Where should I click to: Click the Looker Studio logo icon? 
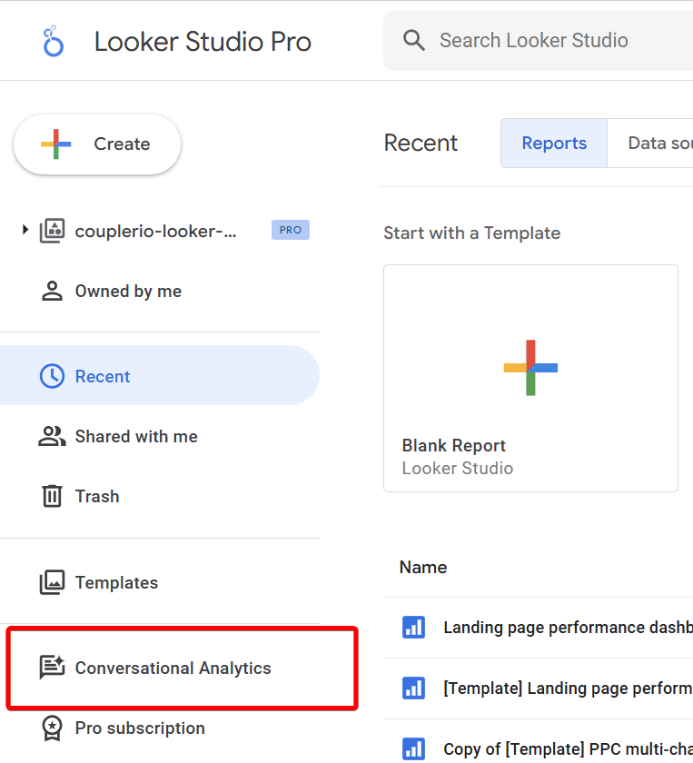pos(53,42)
